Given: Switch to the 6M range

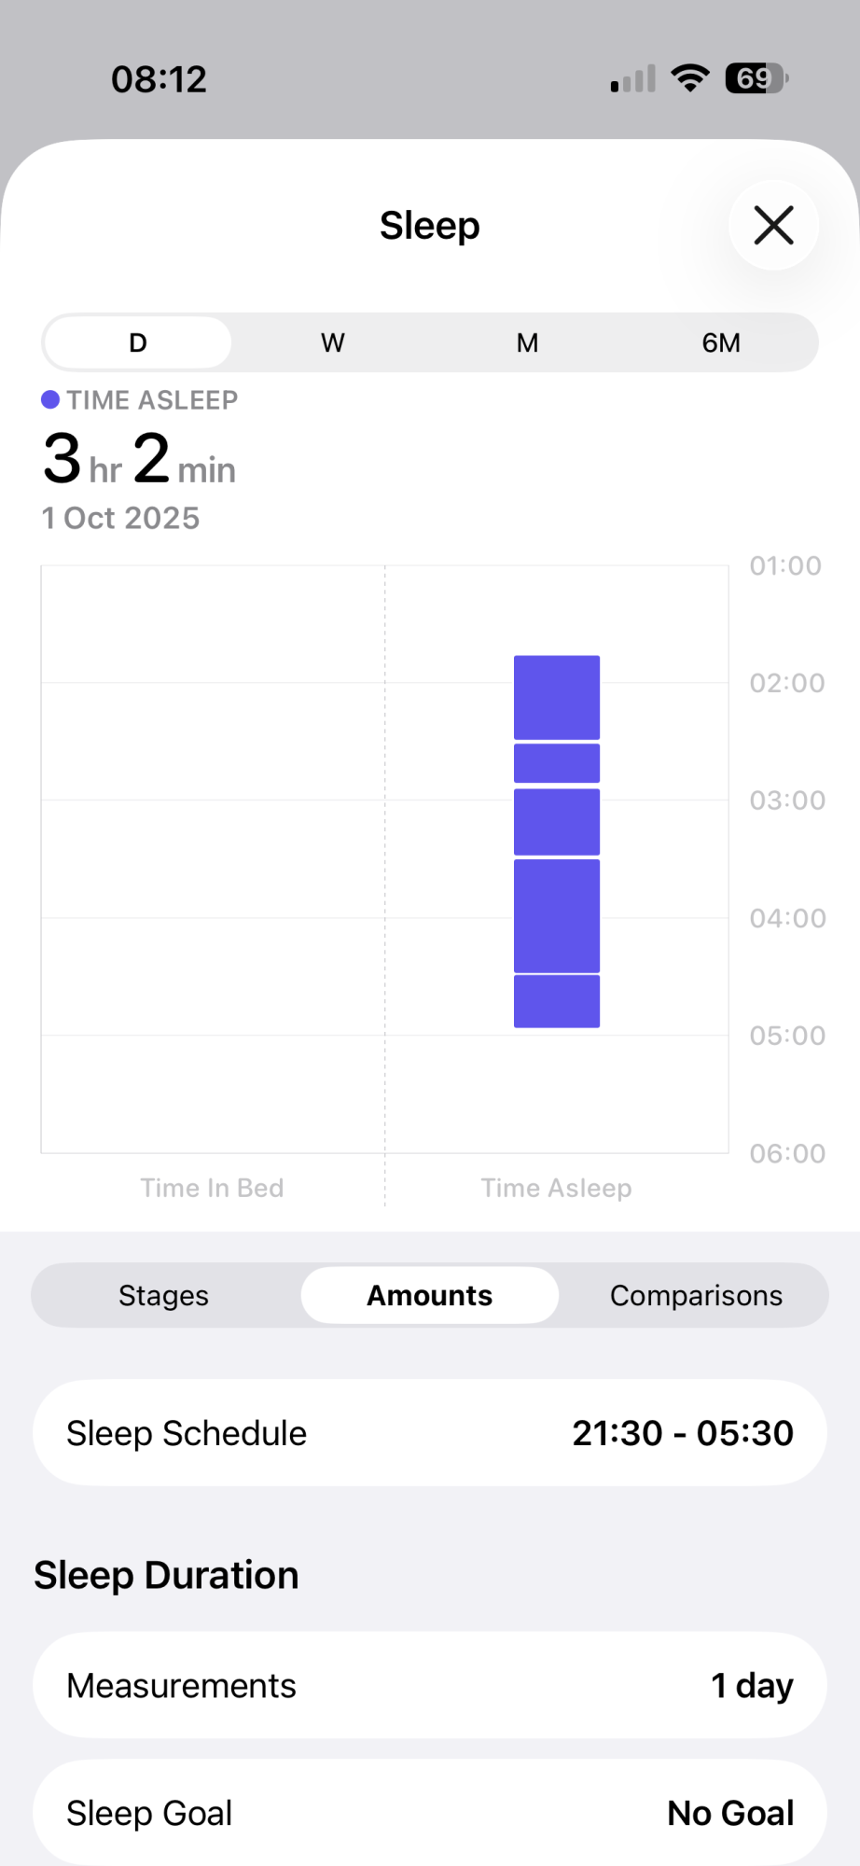Looking at the screenshot, I should (x=721, y=342).
